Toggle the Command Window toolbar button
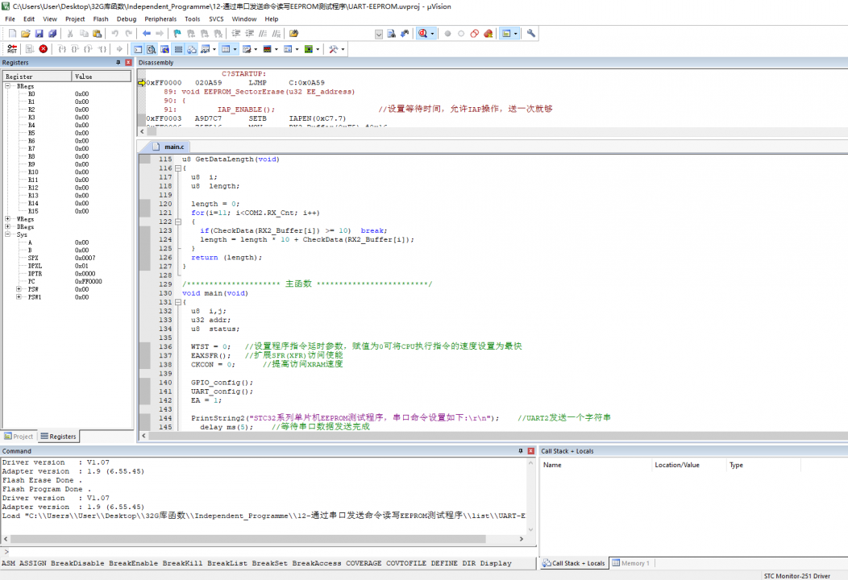This screenshot has width=848, height=580. (x=138, y=49)
